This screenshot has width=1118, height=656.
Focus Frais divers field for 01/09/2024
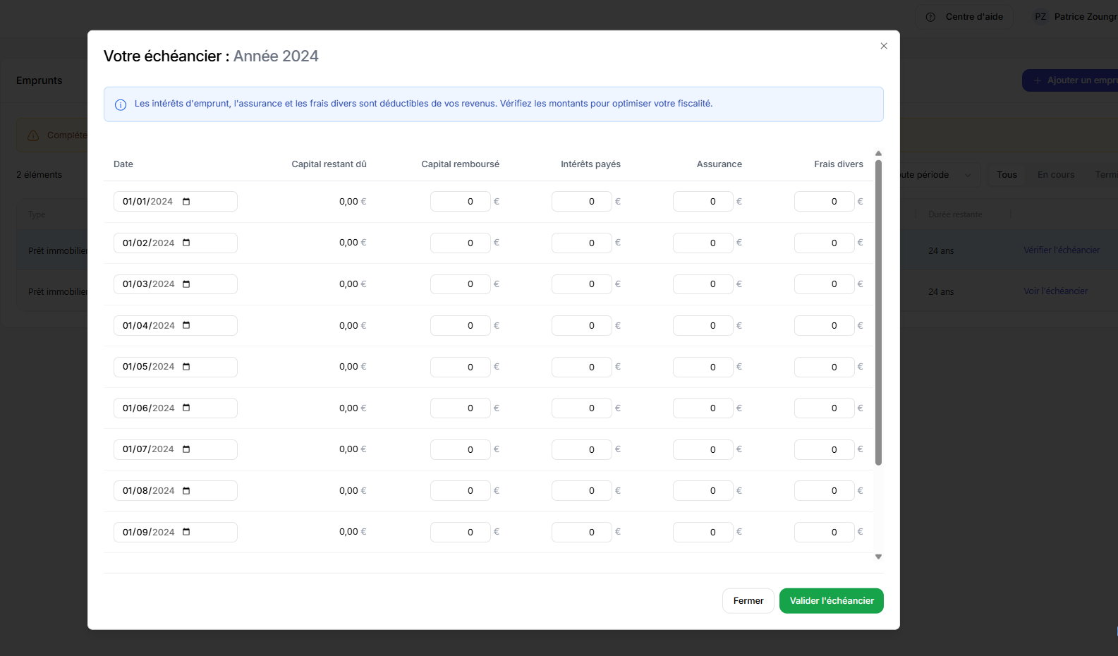coord(824,532)
